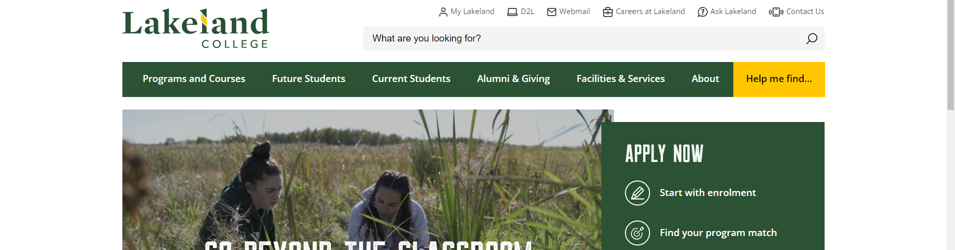Click the D2L laptop icon

(x=512, y=12)
